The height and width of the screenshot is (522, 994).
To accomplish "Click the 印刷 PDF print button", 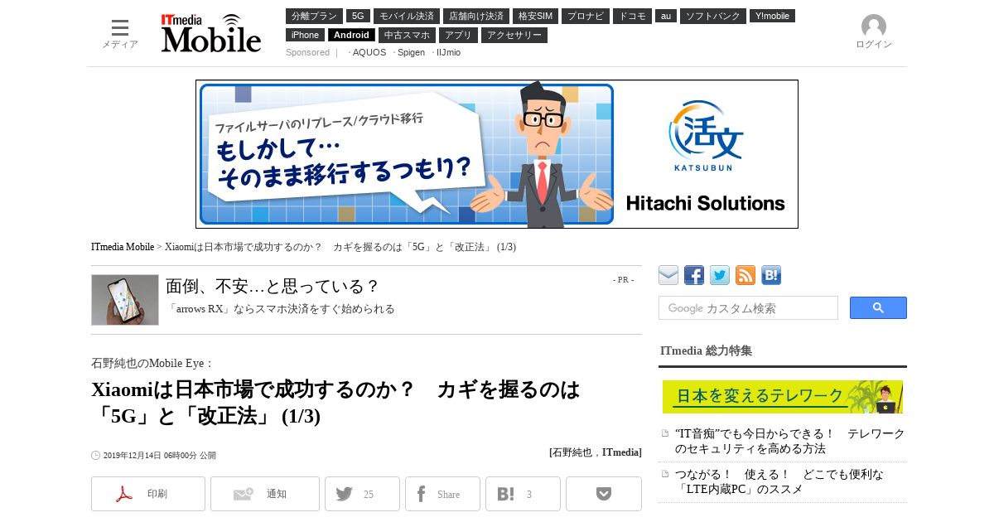I will point(148,494).
